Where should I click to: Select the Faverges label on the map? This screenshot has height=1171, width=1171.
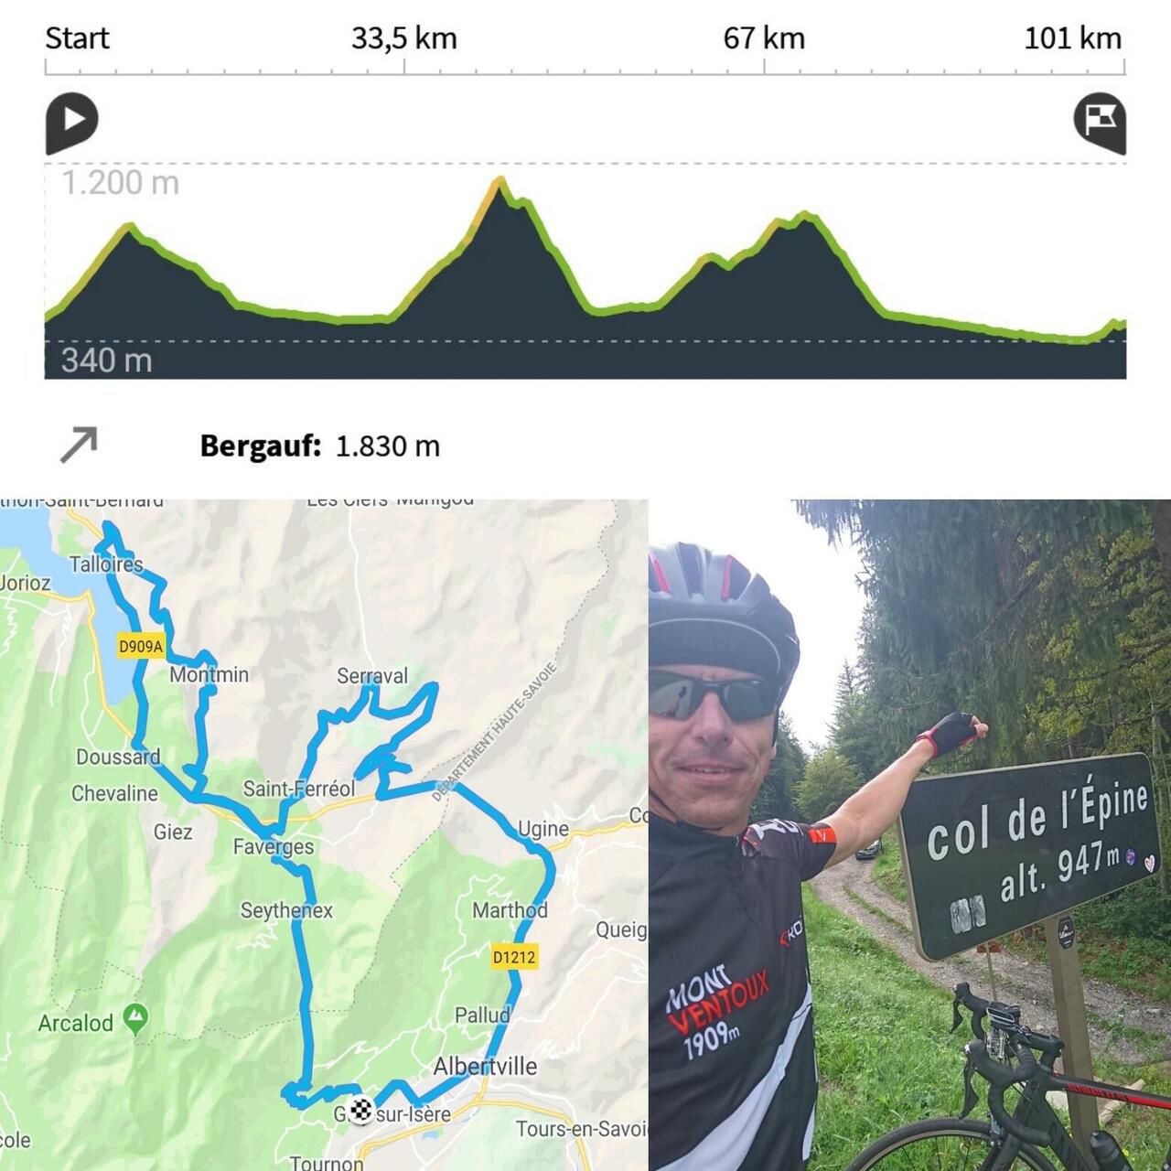tap(274, 847)
